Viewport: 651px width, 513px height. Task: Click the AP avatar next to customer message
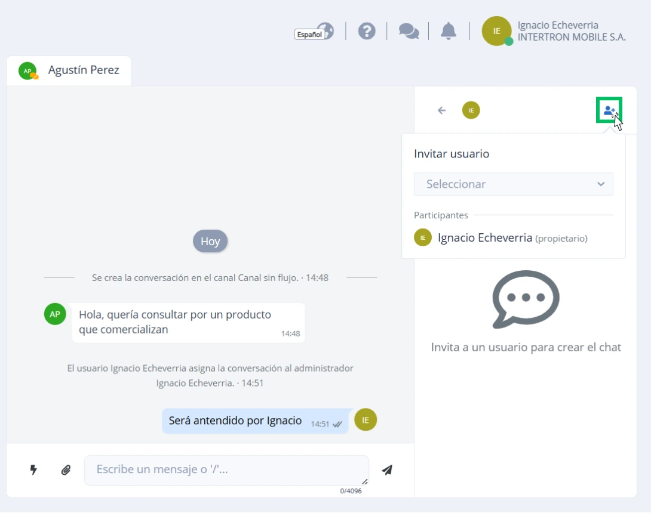[x=55, y=314]
